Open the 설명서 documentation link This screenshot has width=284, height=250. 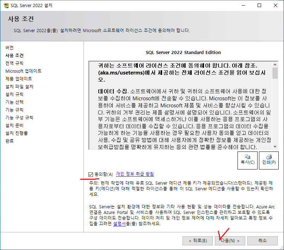point(119,224)
